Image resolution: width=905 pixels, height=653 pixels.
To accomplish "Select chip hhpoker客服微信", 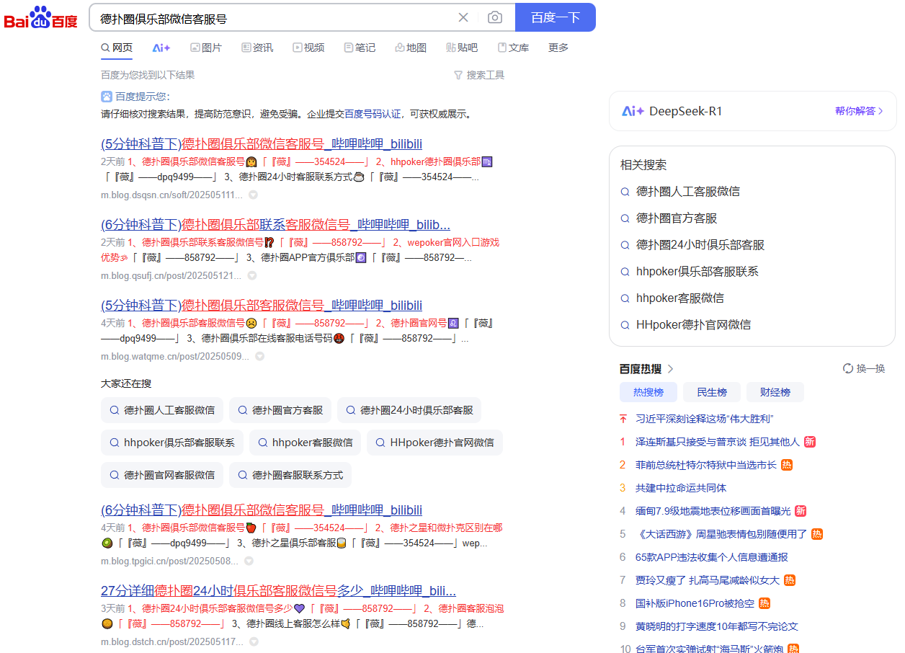I will (305, 443).
